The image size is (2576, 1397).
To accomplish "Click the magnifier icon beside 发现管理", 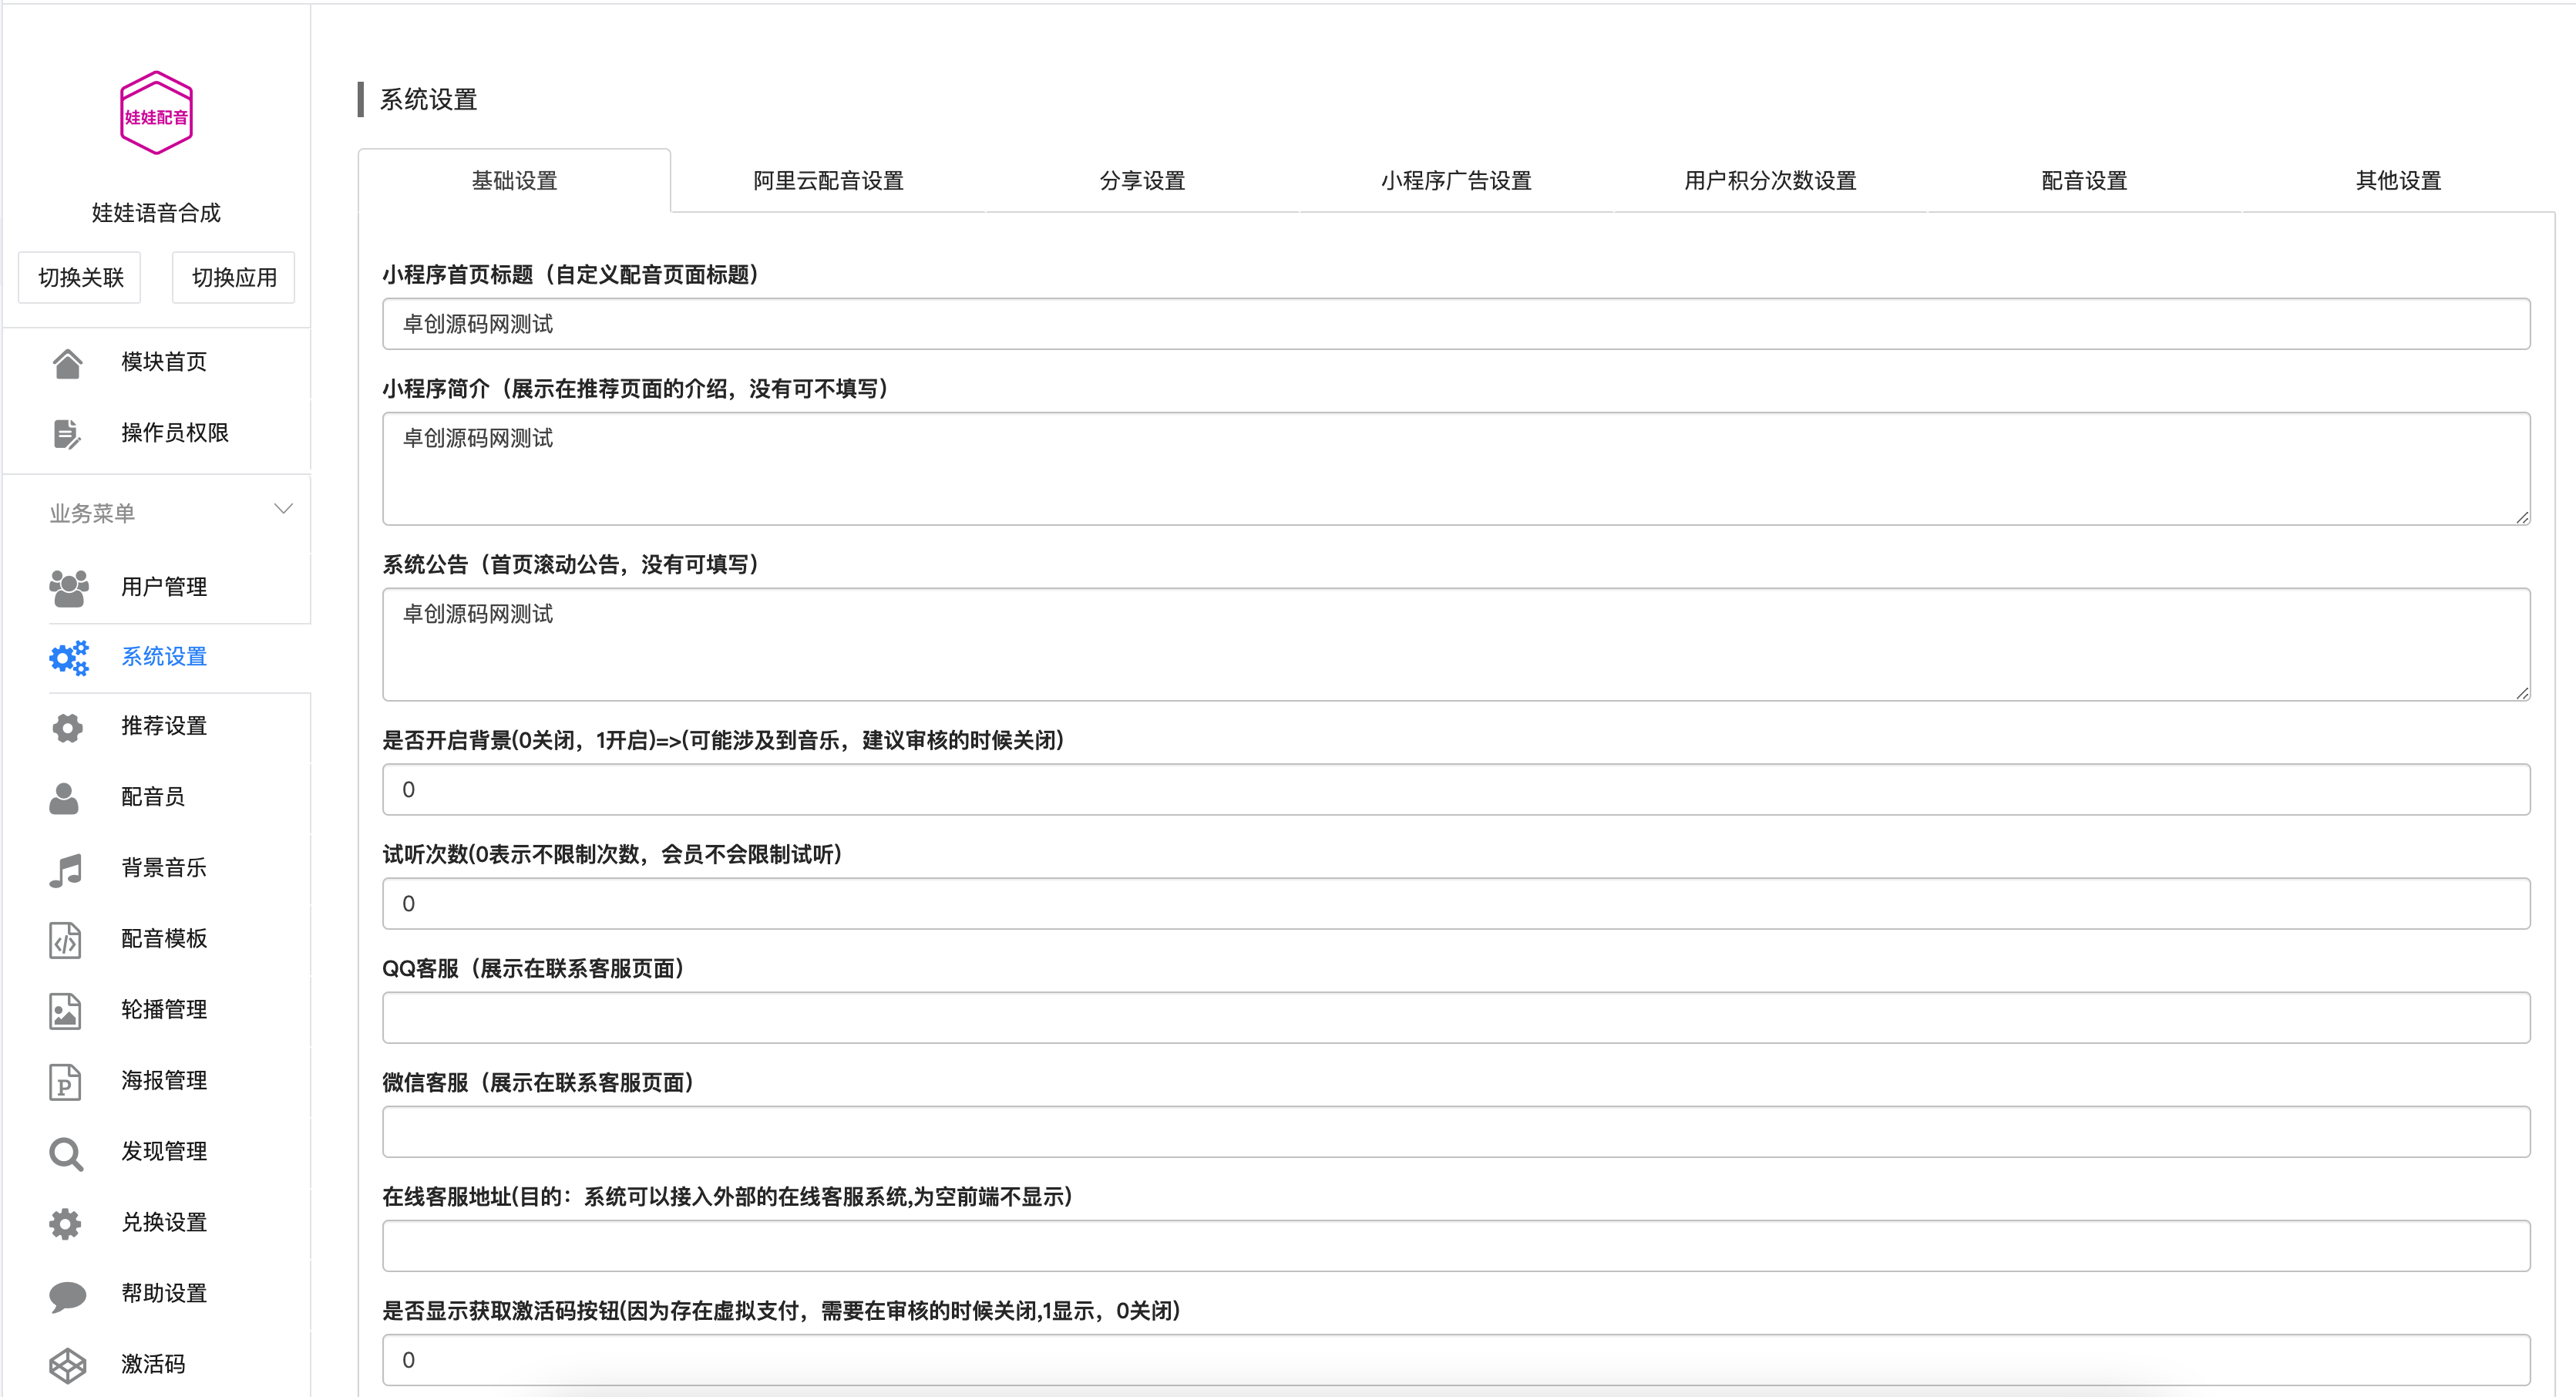I will click(66, 1153).
